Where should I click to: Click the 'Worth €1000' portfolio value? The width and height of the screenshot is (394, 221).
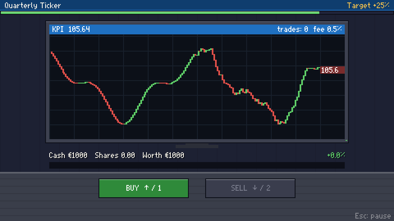point(163,156)
